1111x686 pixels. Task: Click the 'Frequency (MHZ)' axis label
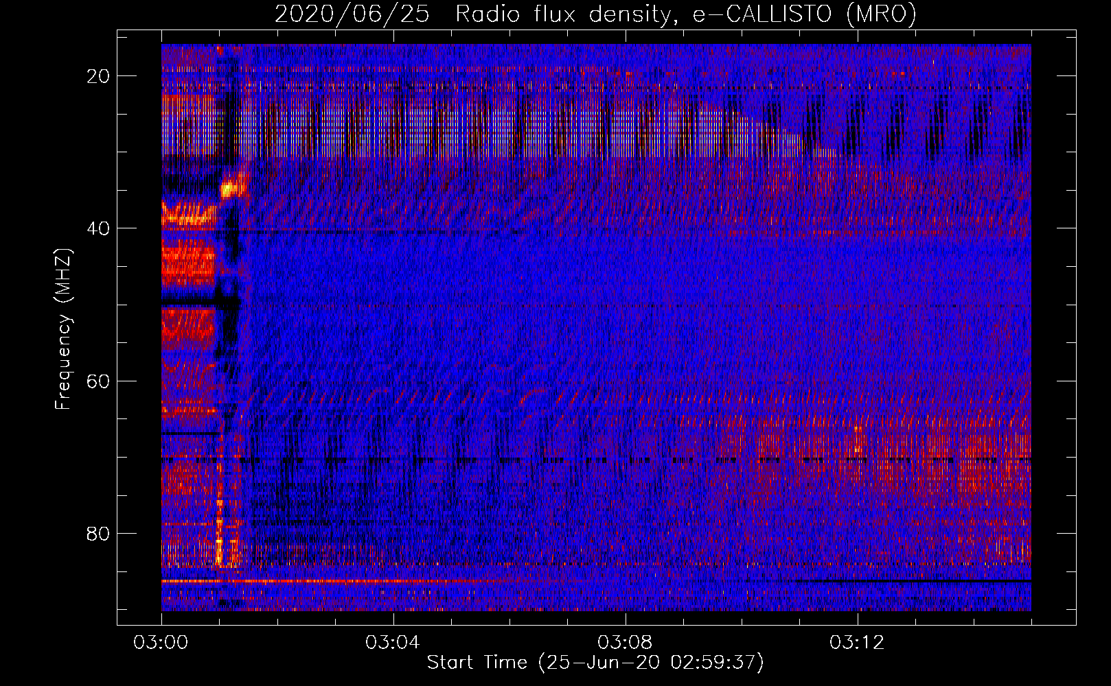(x=63, y=329)
